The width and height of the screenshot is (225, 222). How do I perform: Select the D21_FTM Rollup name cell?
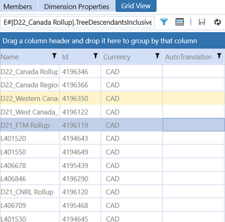30,125
